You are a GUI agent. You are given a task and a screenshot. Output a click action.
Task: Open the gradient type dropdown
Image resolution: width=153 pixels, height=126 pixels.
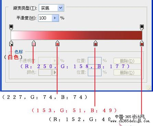tap(60, 8)
